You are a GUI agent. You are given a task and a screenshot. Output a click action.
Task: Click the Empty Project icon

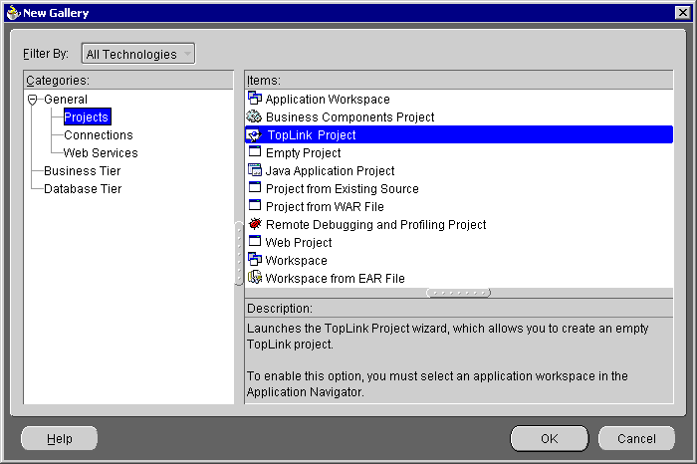pos(255,151)
